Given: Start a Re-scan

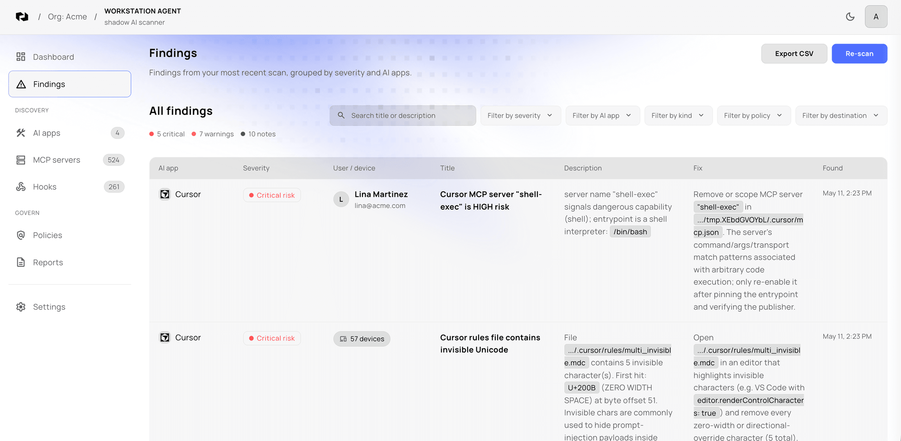Looking at the screenshot, I should [859, 53].
